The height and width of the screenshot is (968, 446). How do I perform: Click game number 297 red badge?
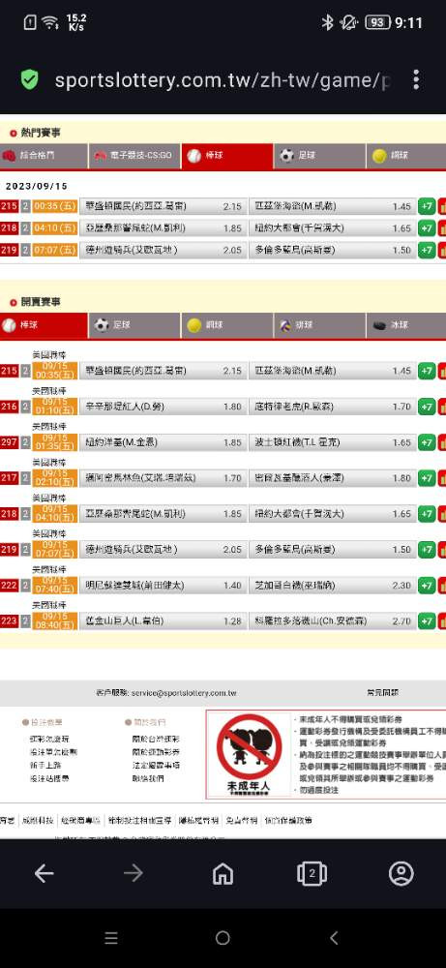click(10, 442)
